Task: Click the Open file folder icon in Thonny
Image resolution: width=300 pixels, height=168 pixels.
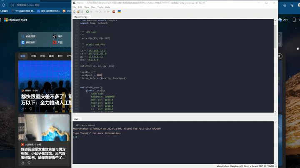Action: (x=78, y=12)
